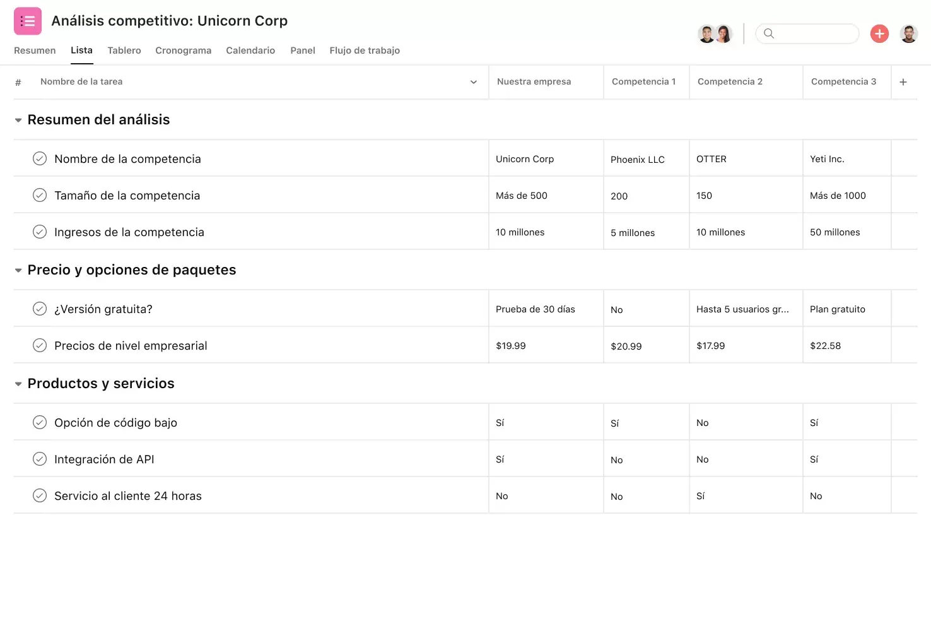Click the Competencia 3 column header
Screen dimensions: 931x621
pos(847,82)
